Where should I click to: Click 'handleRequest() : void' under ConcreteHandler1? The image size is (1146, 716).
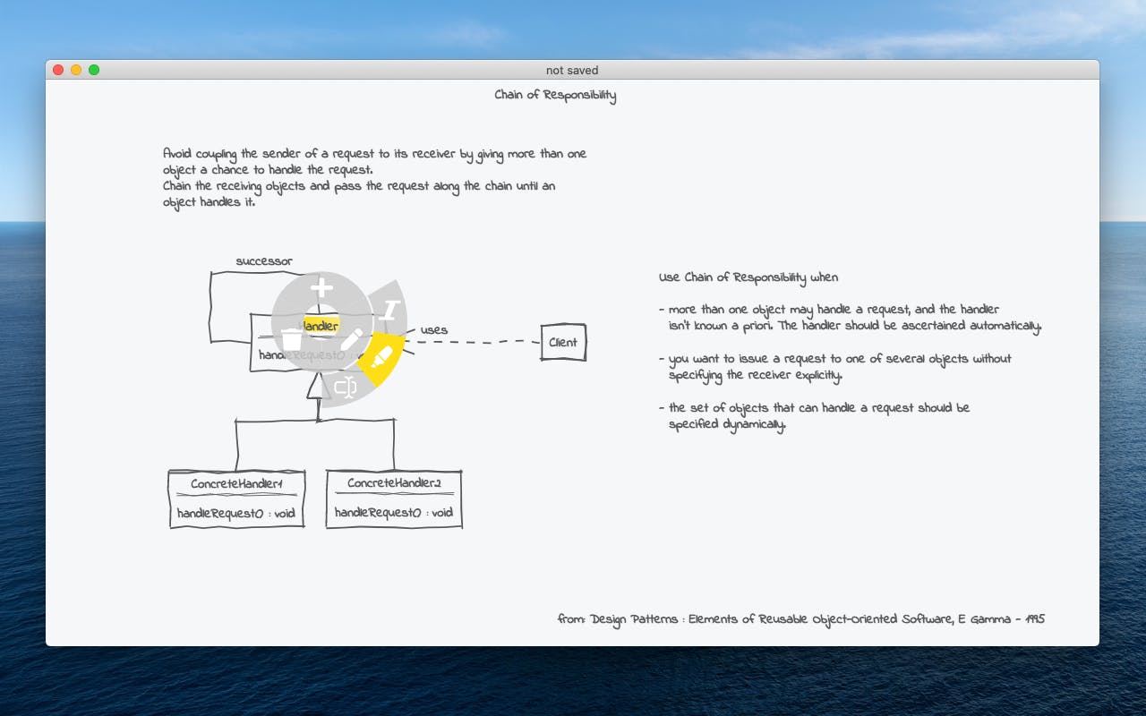tap(236, 514)
